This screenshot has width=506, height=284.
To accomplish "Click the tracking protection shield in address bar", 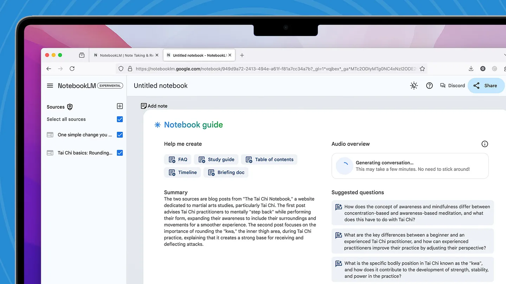I will (x=121, y=69).
